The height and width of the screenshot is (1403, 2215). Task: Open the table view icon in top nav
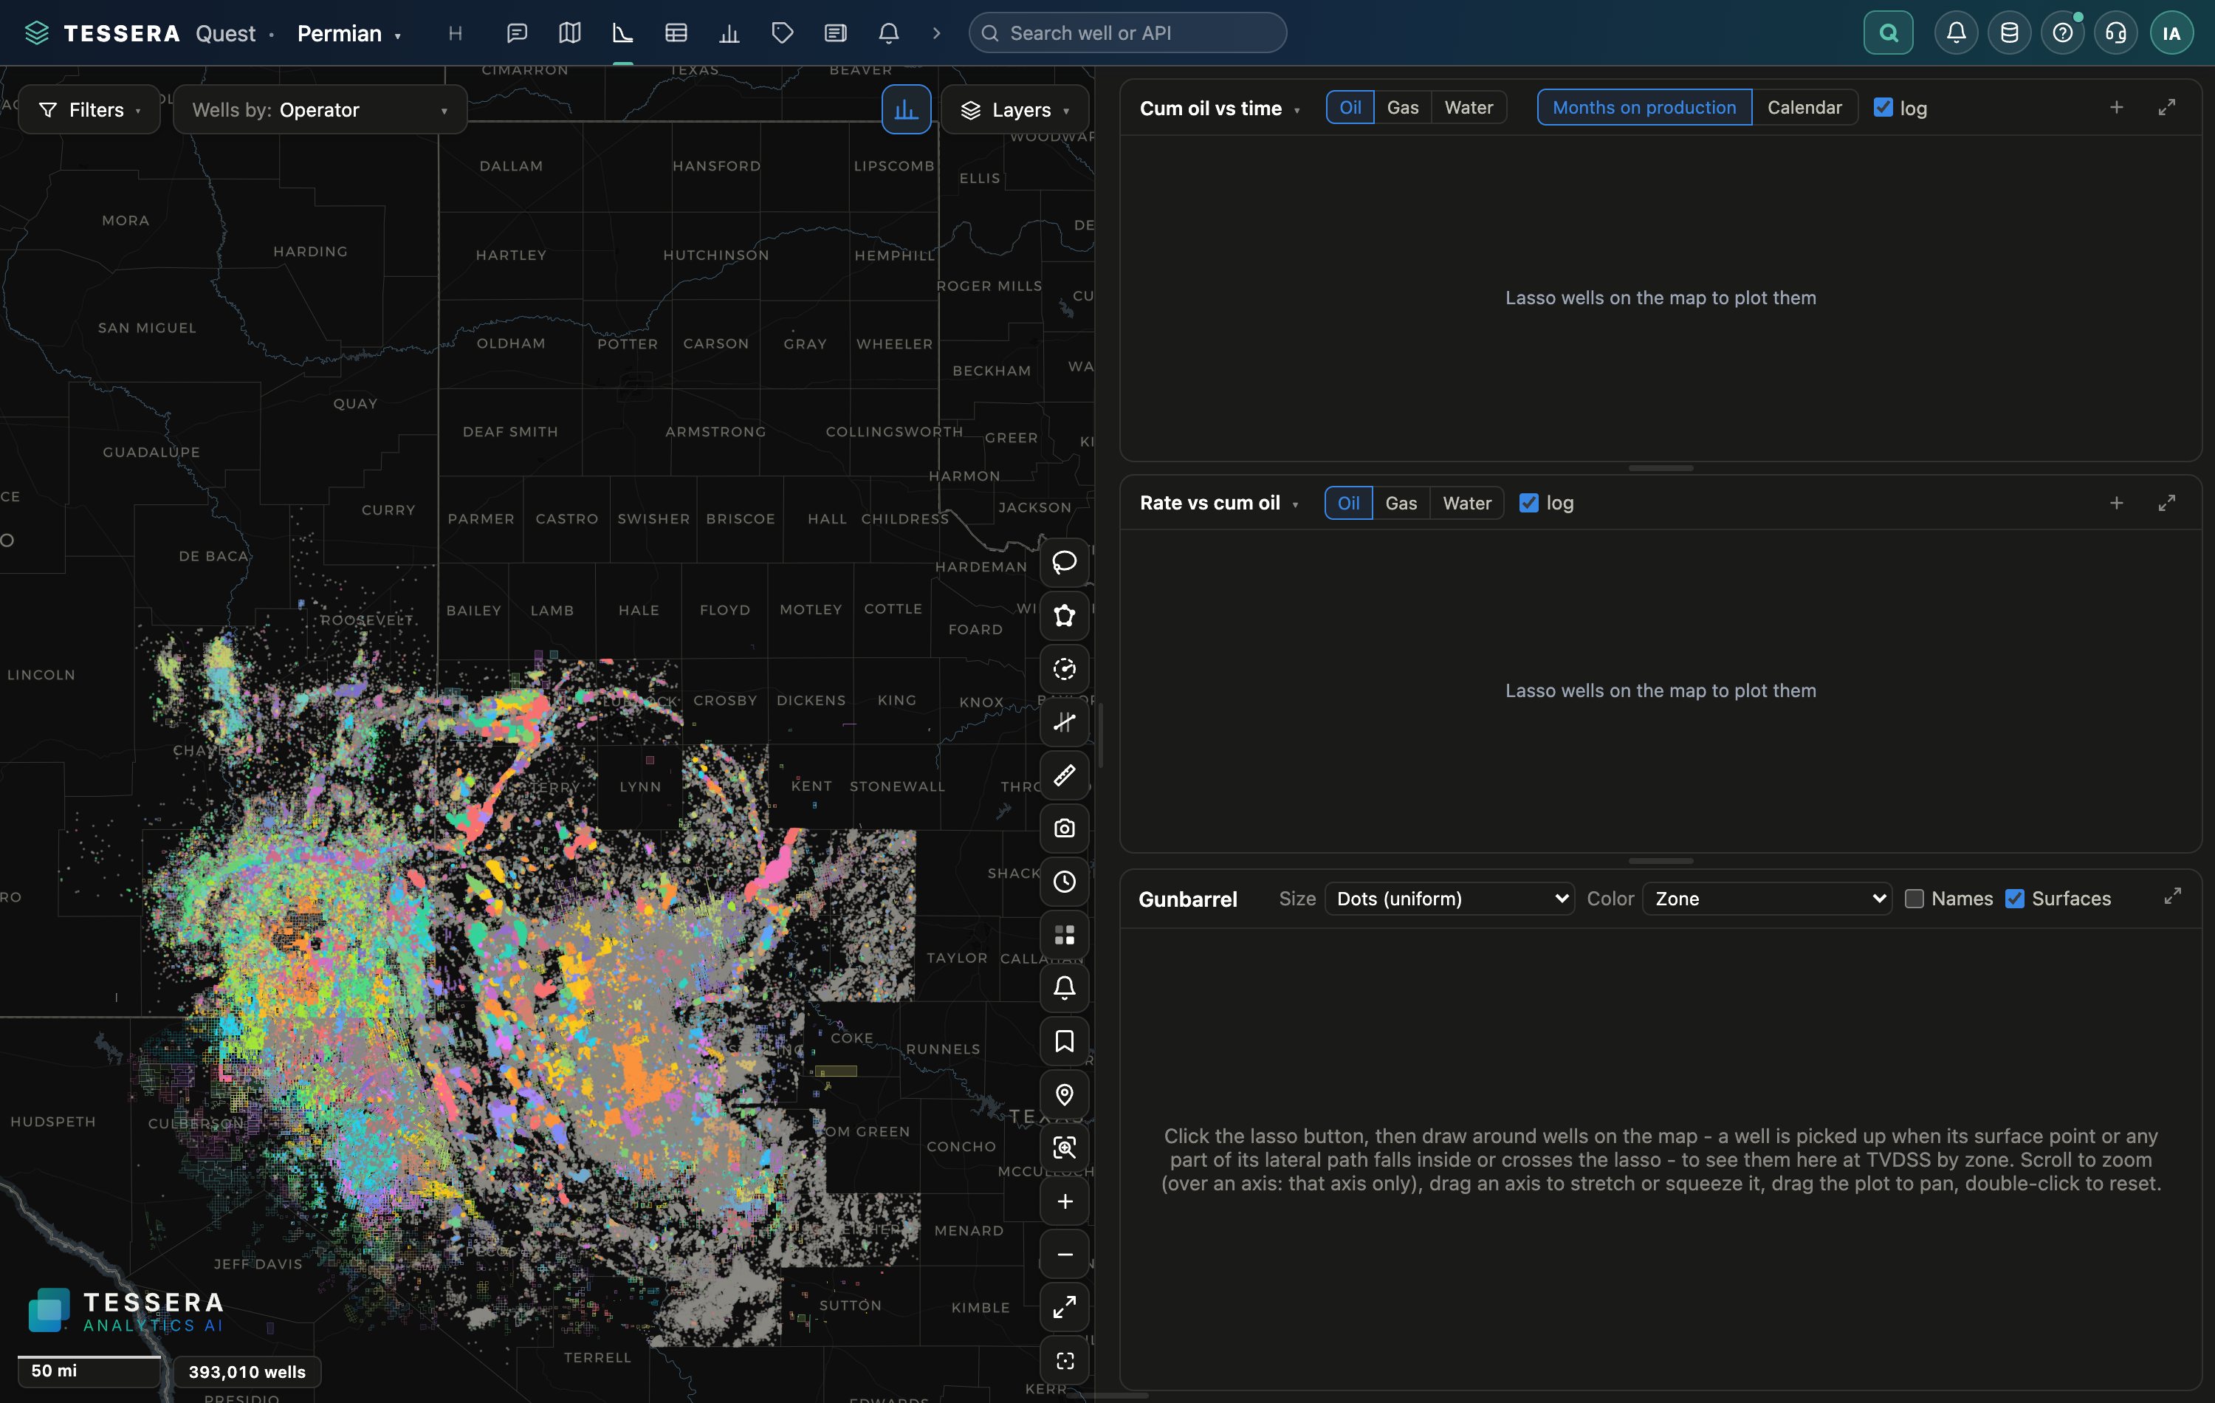point(676,33)
